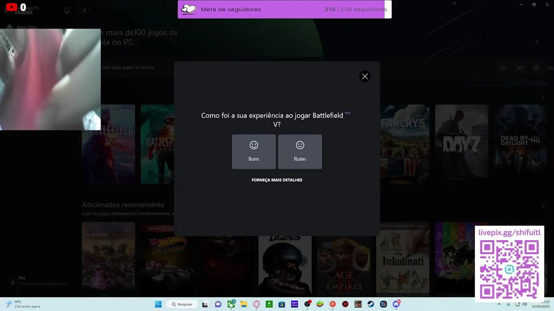
Task: Click the Pesquisar taskbar search box
Action: pyautogui.click(x=182, y=304)
